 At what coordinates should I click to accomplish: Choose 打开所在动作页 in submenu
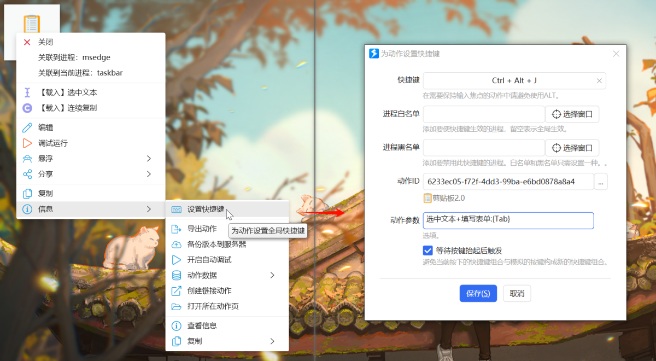227,306
